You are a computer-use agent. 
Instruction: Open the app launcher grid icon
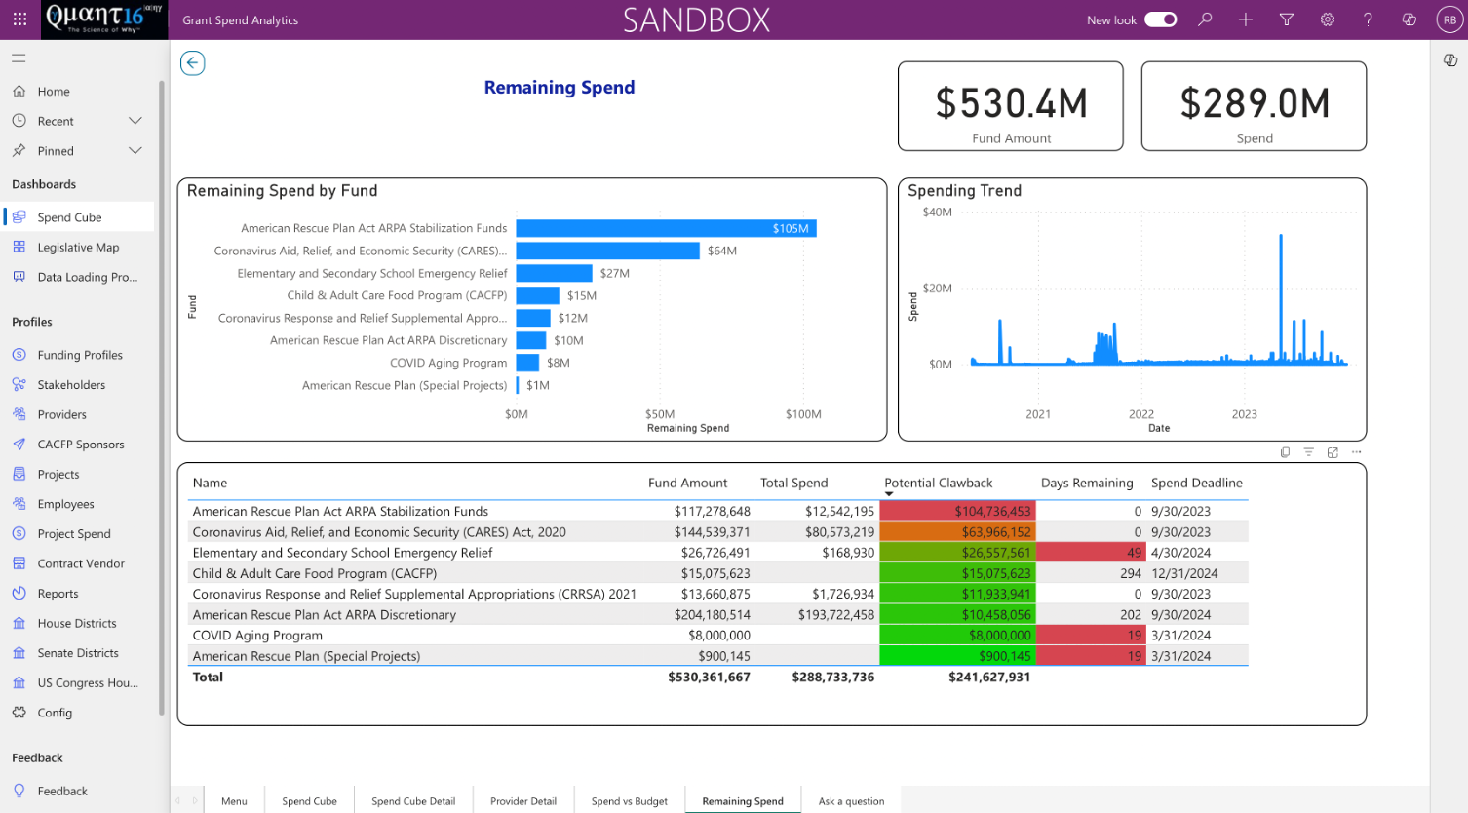tap(19, 19)
